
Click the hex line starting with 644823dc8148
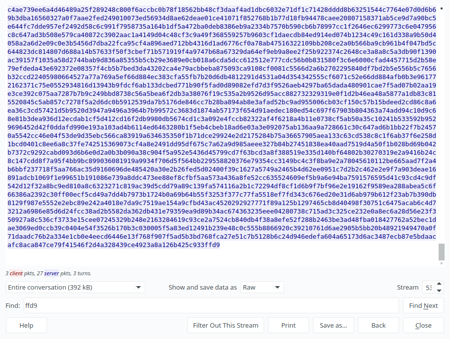222,51
